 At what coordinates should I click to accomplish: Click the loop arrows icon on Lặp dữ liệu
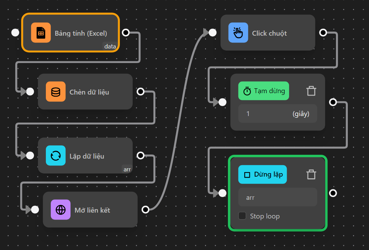click(x=56, y=156)
